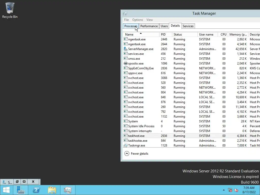Switch to the Services tab
This screenshot has width=260, height=195.
pyautogui.click(x=188, y=26)
